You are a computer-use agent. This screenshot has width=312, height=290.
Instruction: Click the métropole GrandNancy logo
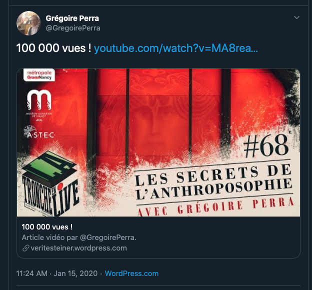39,75
